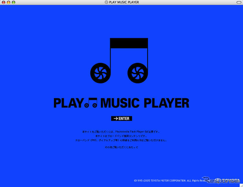This screenshot has width=243, height=187.
Task: Click the small note icon inside the title
Action: pyautogui.click(x=91, y=103)
